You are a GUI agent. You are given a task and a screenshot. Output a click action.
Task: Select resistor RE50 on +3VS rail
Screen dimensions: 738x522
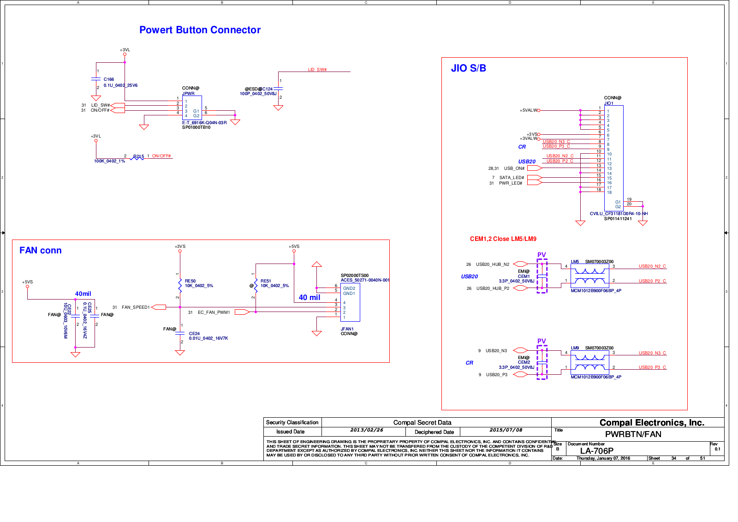pyautogui.click(x=180, y=285)
